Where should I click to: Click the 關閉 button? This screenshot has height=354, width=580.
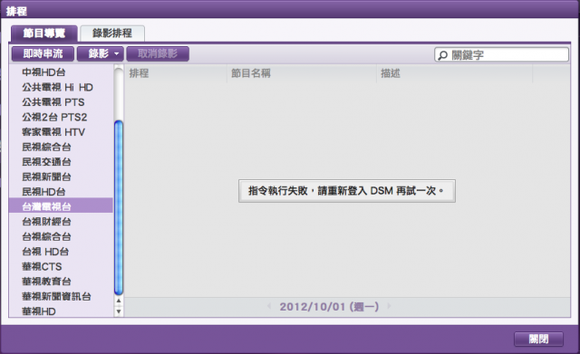tap(538, 339)
